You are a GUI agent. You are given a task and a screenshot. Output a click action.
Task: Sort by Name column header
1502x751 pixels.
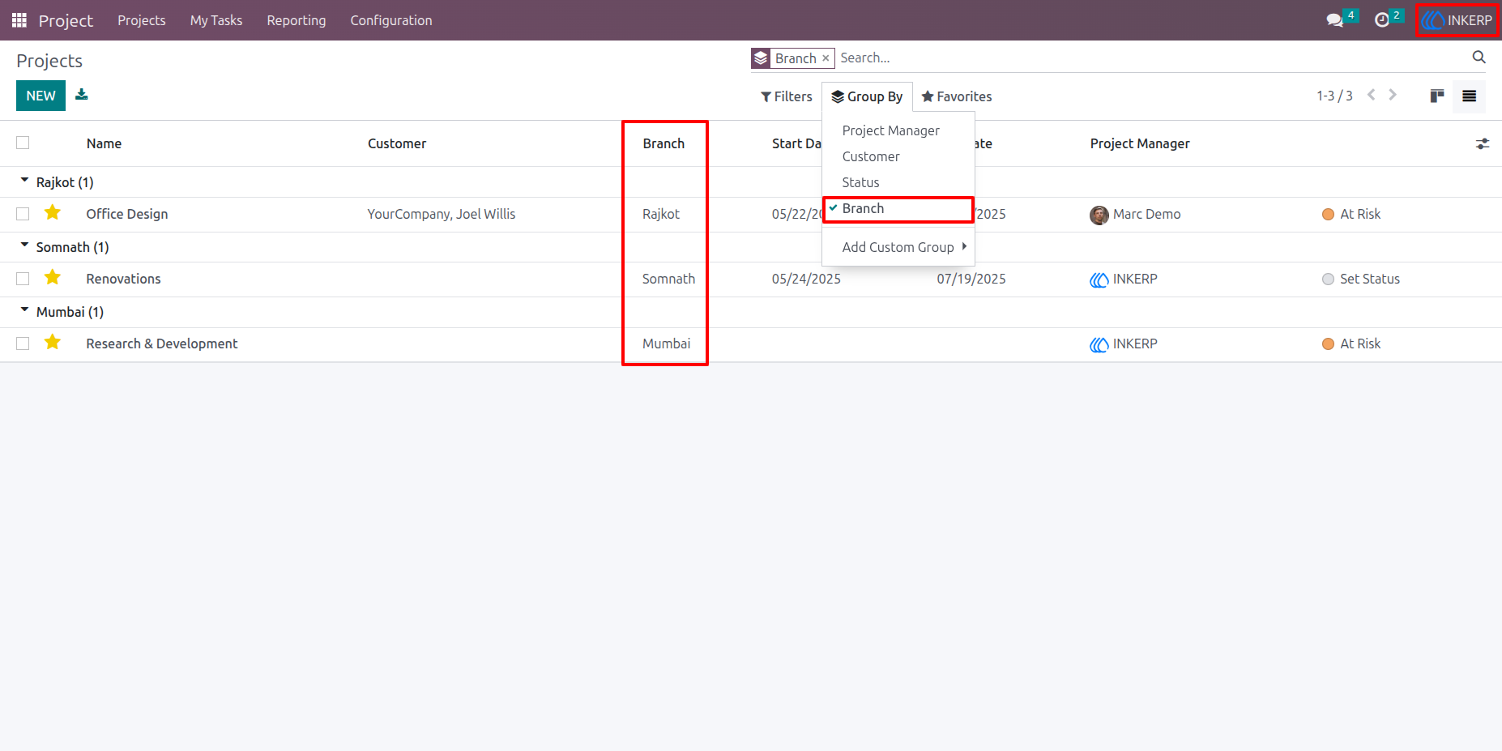[x=104, y=143]
